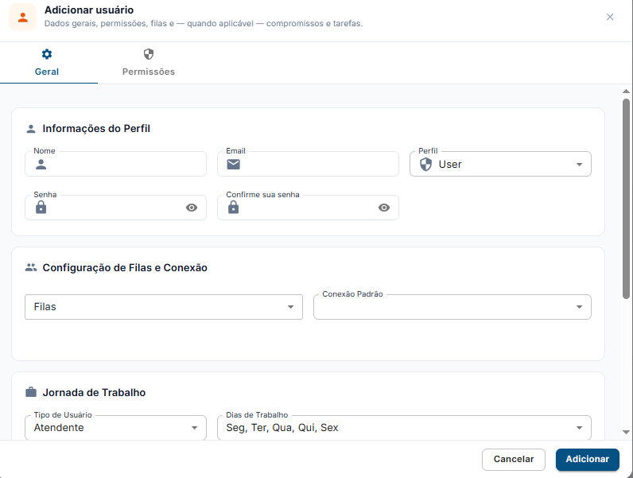Screen dimensions: 633x478
Task: Focus the Nome input field
Action: (x=115, y=164)
